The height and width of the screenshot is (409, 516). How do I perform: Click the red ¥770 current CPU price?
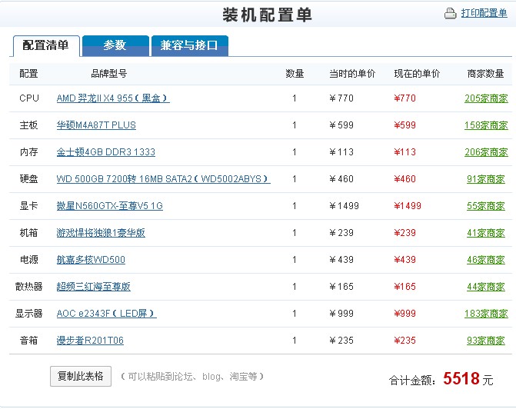point(404,98)
